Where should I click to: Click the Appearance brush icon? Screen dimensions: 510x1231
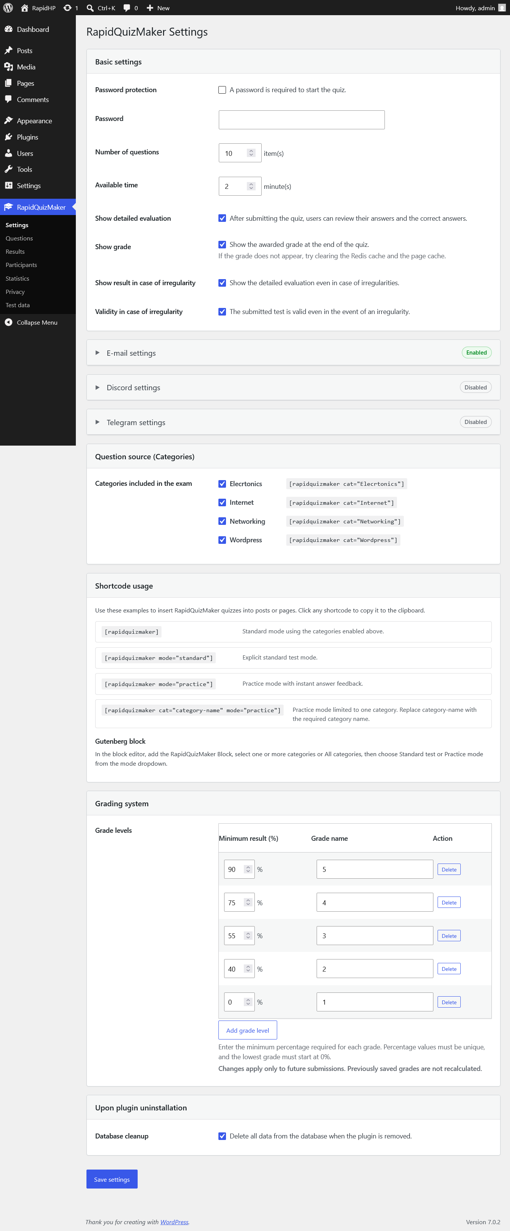[x=9, y=121]
